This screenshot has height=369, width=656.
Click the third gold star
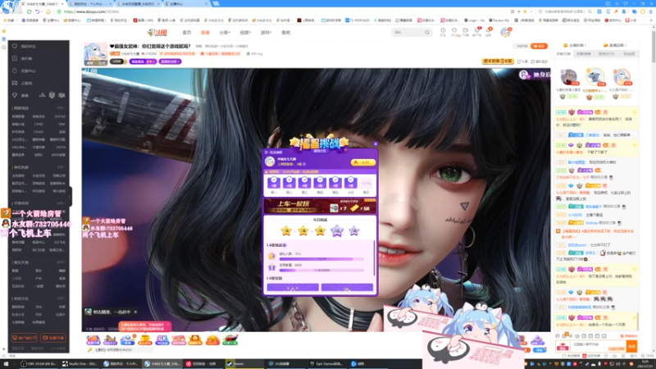320,230
